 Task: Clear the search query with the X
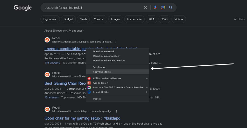point(145,8)
